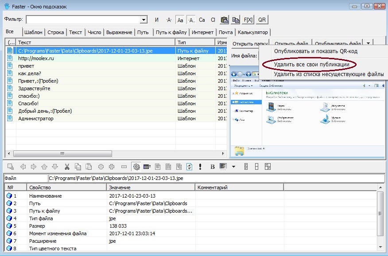This screenshot has height=256, width=388.
Task: Switch to the Все tab
Action: click(9, 32)
